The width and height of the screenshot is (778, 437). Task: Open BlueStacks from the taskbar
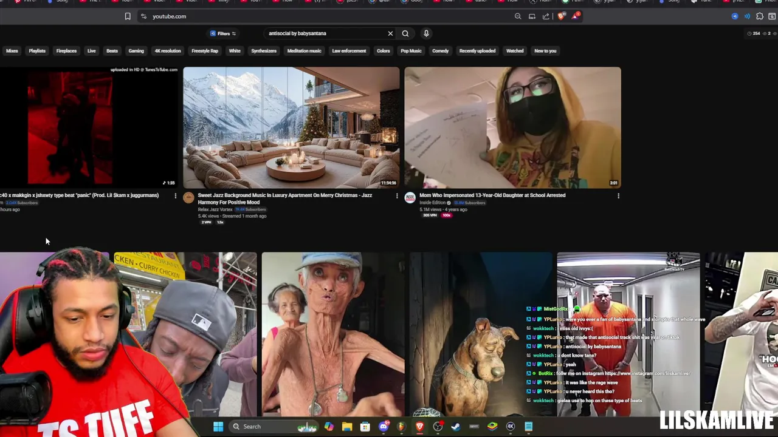492,427
